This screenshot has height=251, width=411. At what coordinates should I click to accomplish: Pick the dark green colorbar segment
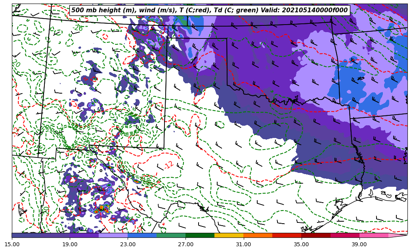(200, 235)
